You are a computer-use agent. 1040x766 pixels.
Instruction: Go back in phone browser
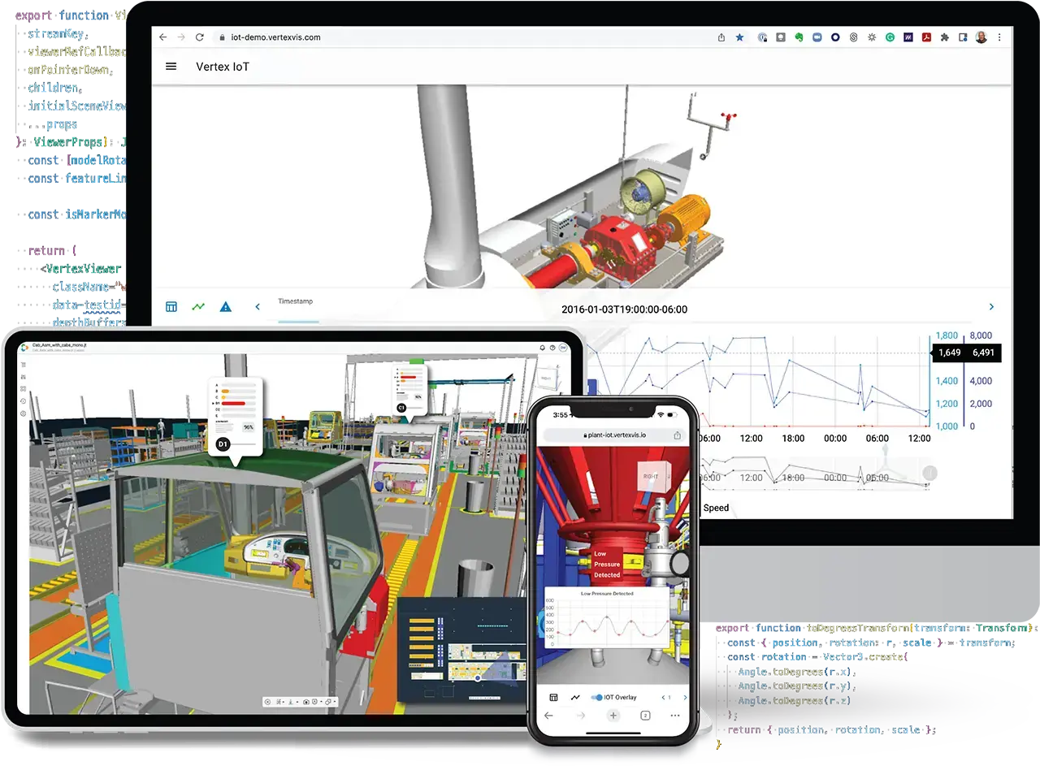coord(548,716)
